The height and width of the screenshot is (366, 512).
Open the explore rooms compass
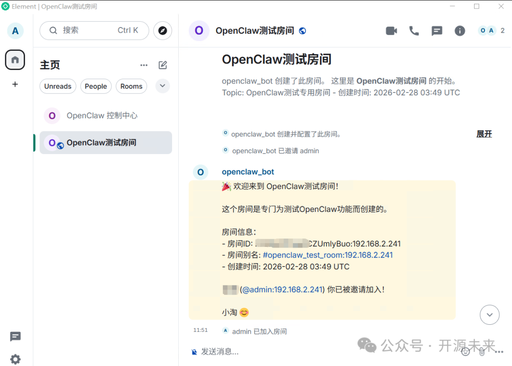pyautogui.click(x=163, y=30)
